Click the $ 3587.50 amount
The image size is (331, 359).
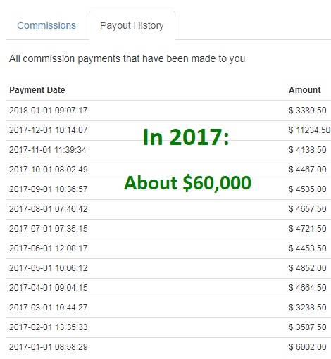click(308, 327)
